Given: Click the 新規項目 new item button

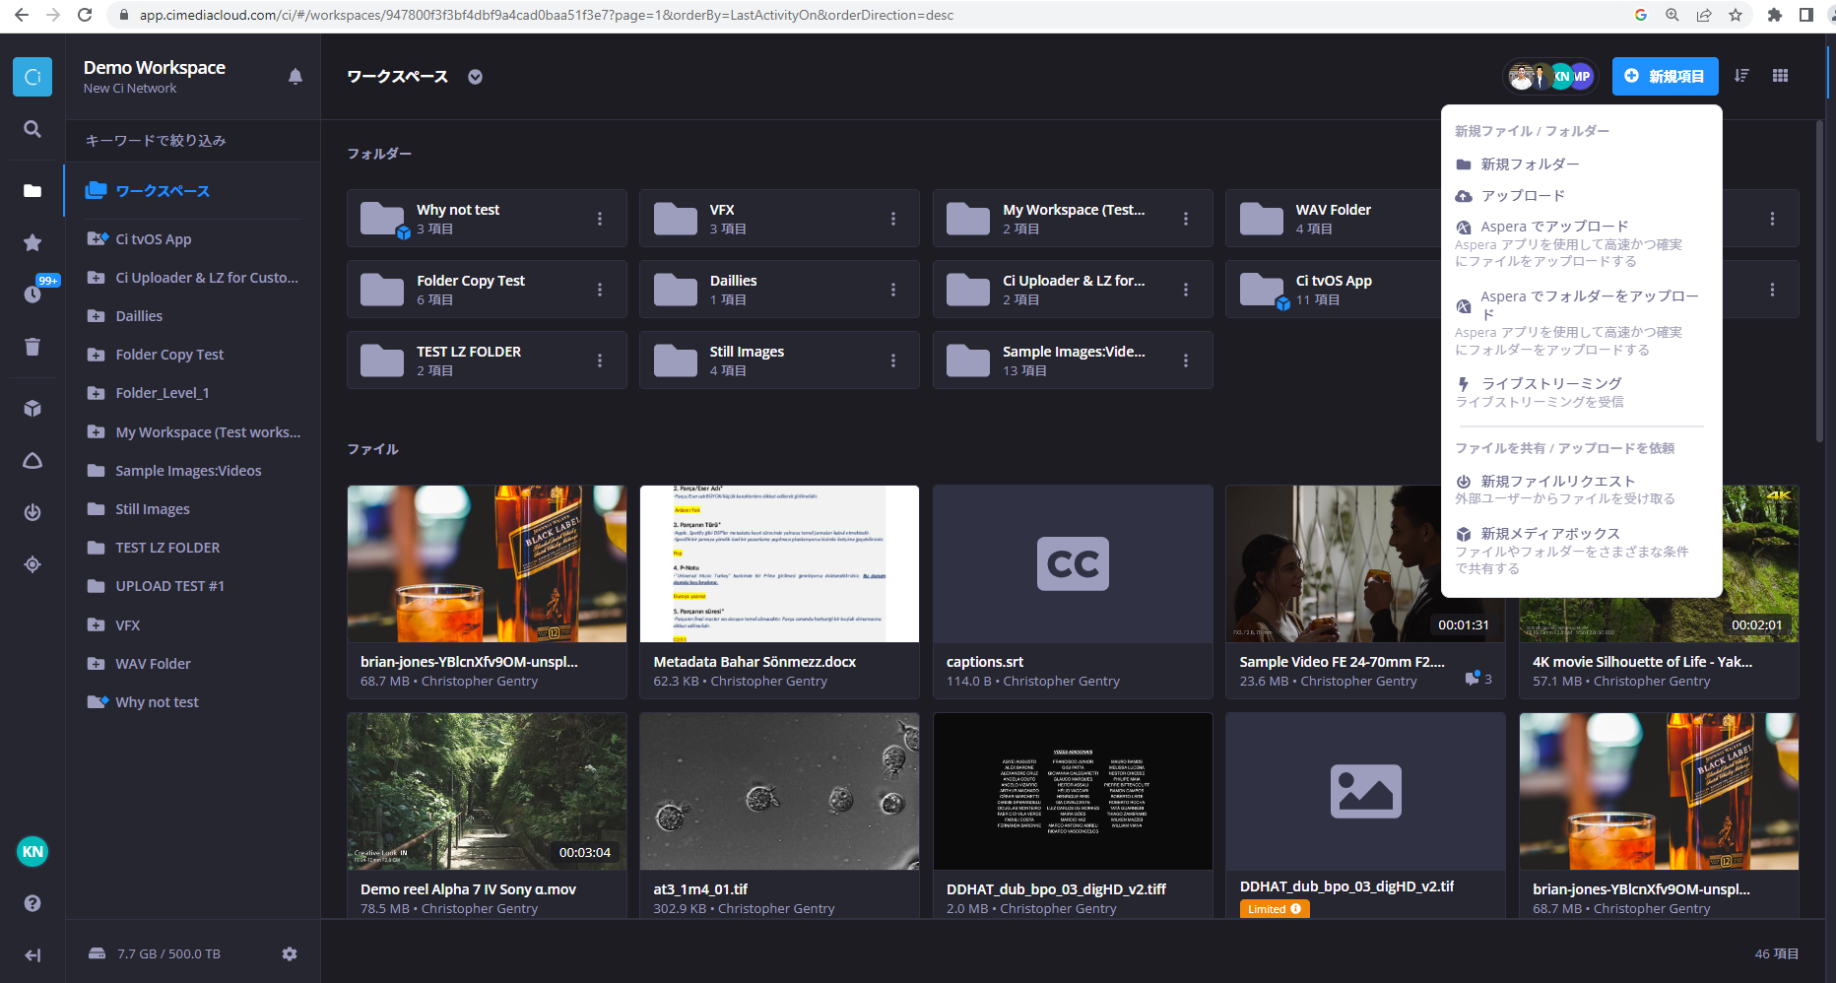Looking at the screenshot, I should click(x=1665, y=76).
